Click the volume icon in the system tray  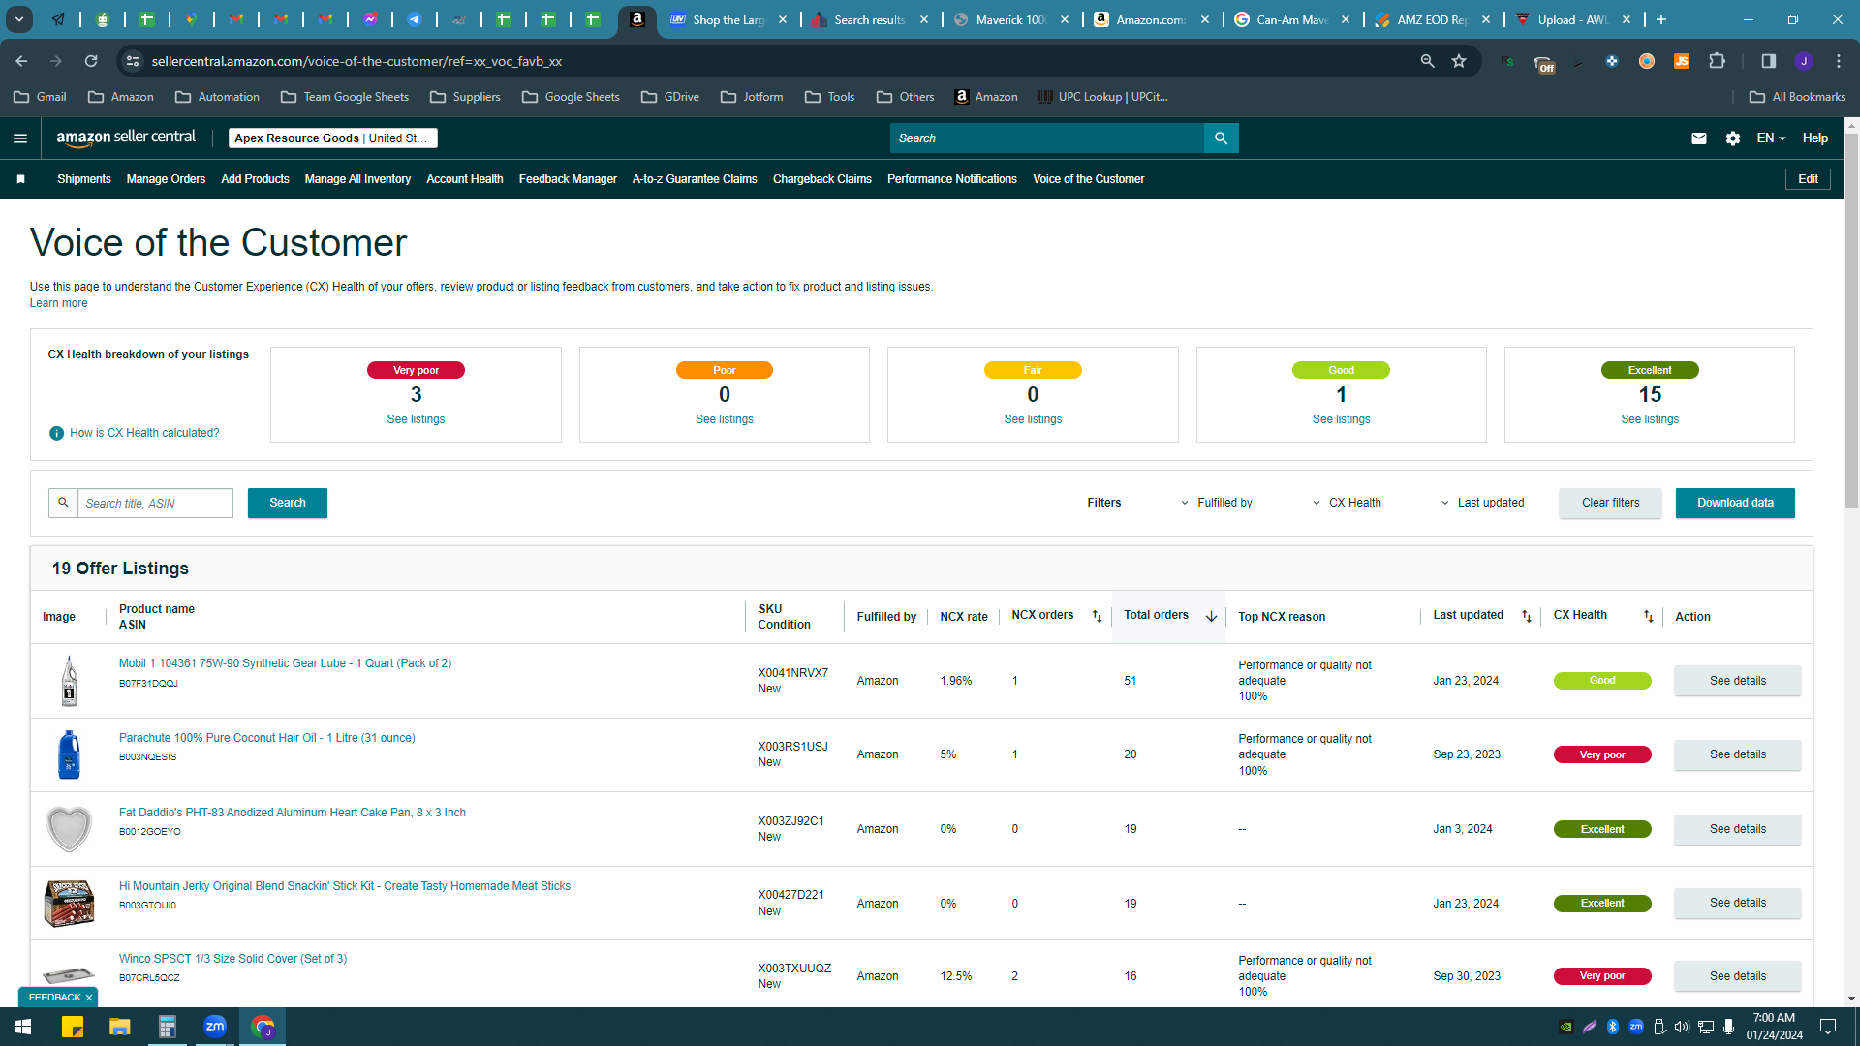tap(1682, 1027)
